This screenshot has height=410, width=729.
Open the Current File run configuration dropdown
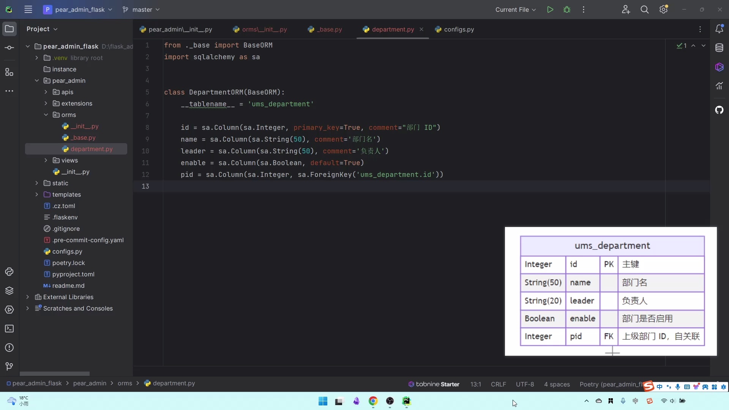pyautogui.click(x=515, y=9)
